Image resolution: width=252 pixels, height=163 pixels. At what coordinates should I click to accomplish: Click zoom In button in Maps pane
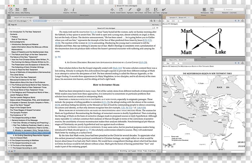click(x=178, y=63)
